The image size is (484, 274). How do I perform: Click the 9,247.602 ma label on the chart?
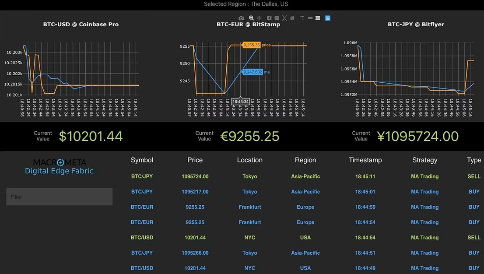pos(254,71)
